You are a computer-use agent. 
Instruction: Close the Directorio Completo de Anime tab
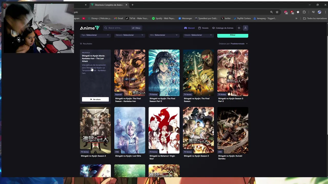coord(126,5)
